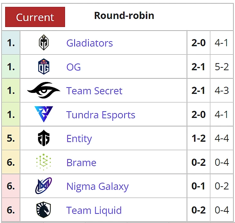235x223 pixels.
Task: Click the Tundra Esports logo icon
Action: click(x=43, y=114)
